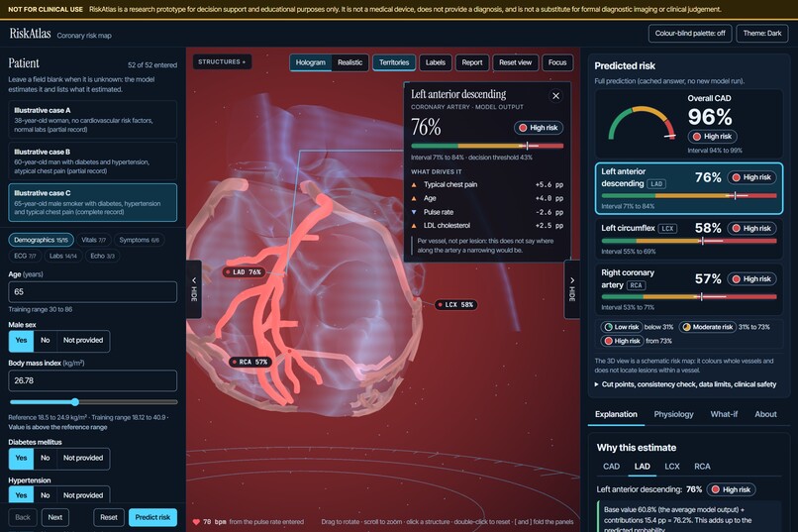This screenshot has height=532, width=798.
Task: Click the LAD 76% label on the heart
Action: pos(244,272)
